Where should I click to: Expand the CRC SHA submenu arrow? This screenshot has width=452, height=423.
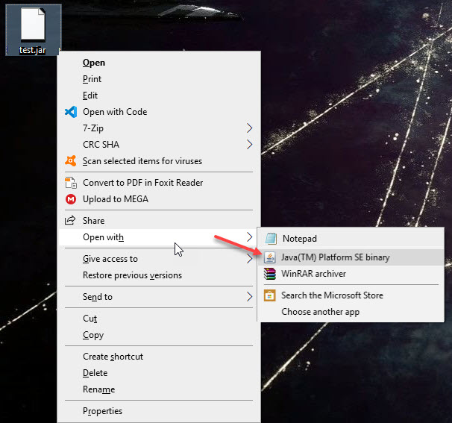250,145
